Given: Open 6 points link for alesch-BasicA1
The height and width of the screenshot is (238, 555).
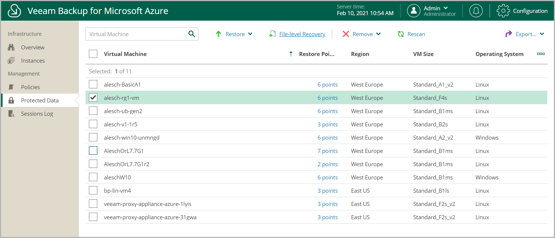Looking at the screenshot, I should pyautogui.click(x=327, y=84).
